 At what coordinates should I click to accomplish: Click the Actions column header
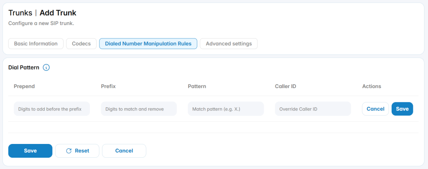372,86
